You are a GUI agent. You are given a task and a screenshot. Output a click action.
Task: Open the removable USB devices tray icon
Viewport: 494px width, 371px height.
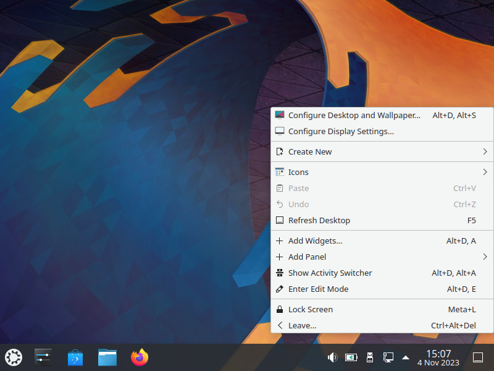[x=370, y=357]
